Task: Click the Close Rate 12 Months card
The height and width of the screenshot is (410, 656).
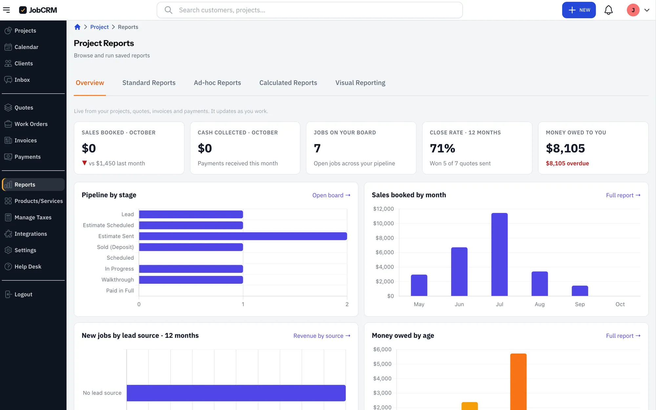Action: click(477, 148)
